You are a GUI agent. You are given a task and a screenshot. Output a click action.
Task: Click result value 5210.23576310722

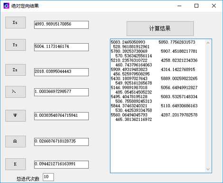tap(129, 60)
